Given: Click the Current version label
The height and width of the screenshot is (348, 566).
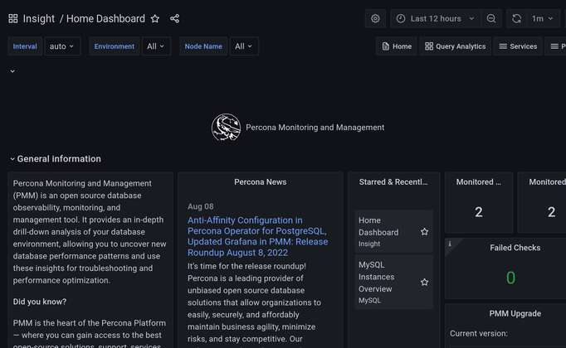Looking at the screenshot, I should click(x=479, y=334).
